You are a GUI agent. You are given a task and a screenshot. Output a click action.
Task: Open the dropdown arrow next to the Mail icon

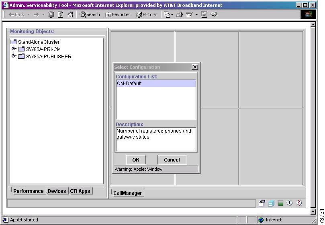pyautogui.click(x=172, y=15)
